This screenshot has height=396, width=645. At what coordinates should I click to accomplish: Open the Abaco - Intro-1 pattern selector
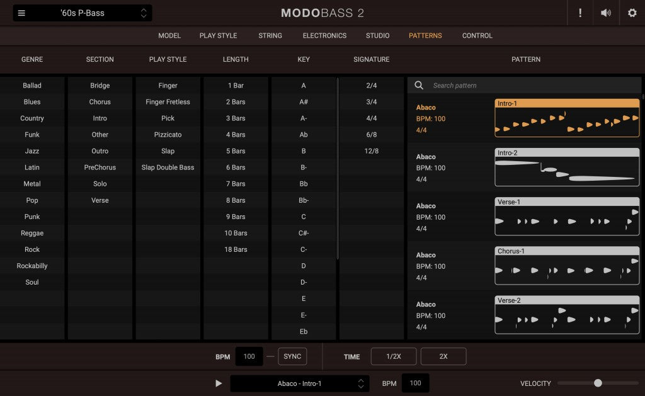coord(300,383)
